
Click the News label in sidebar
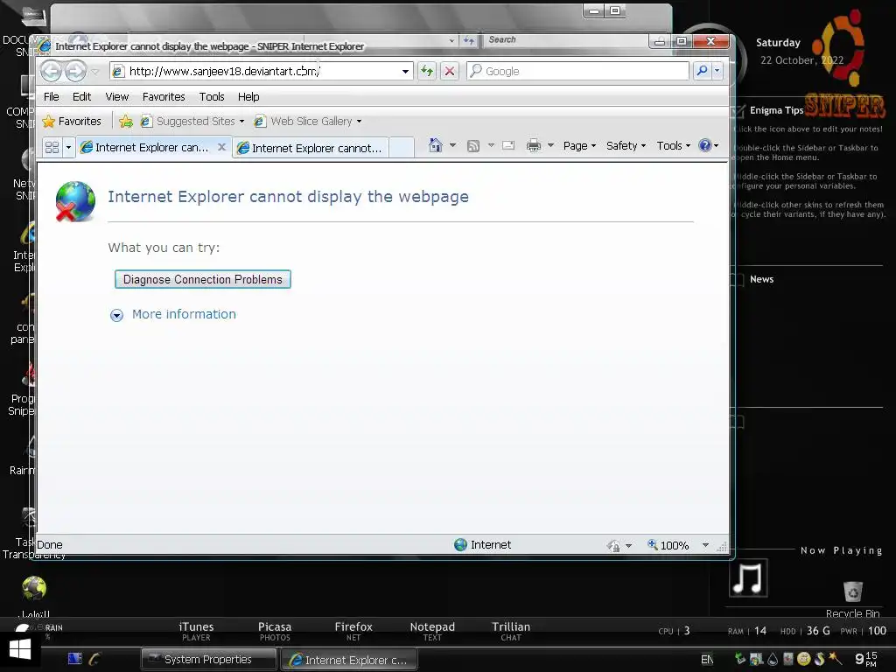[761, 279]
